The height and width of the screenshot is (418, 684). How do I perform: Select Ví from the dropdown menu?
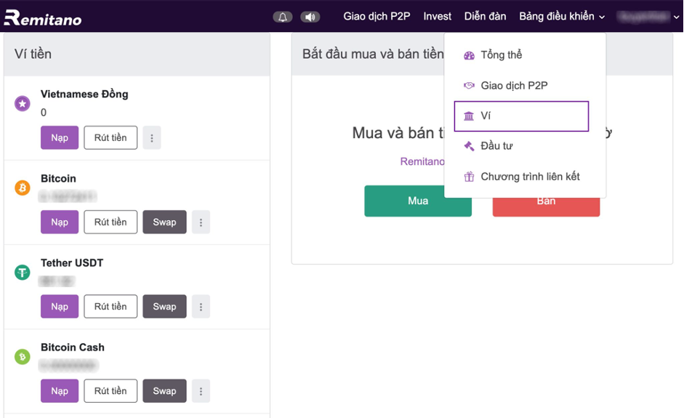click(521, 116)
